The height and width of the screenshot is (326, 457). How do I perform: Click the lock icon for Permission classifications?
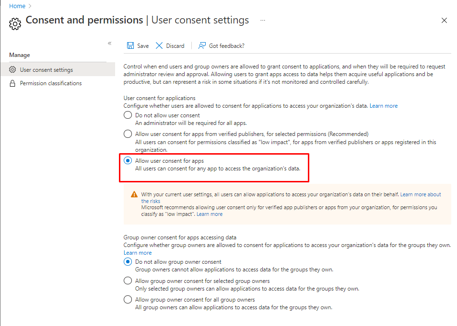click(12, 83)
